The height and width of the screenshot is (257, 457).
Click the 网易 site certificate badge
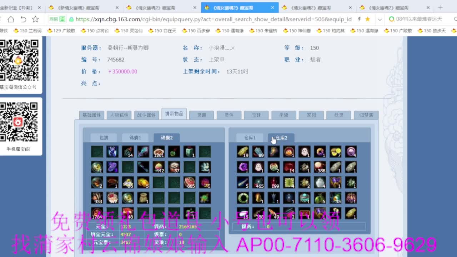point(57,19)
